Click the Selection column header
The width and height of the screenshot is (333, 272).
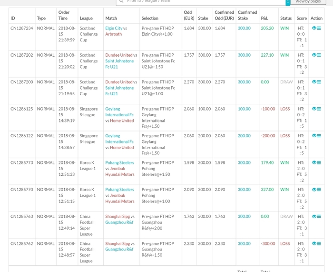click(150, 18)
